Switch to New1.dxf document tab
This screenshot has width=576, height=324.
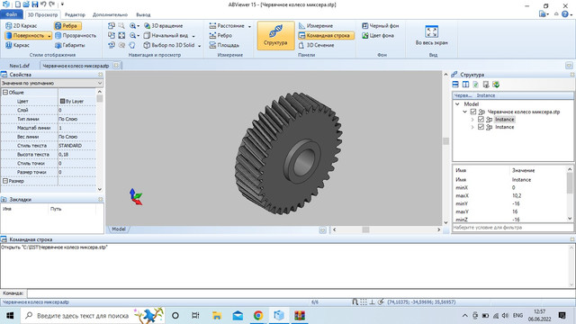19,66
